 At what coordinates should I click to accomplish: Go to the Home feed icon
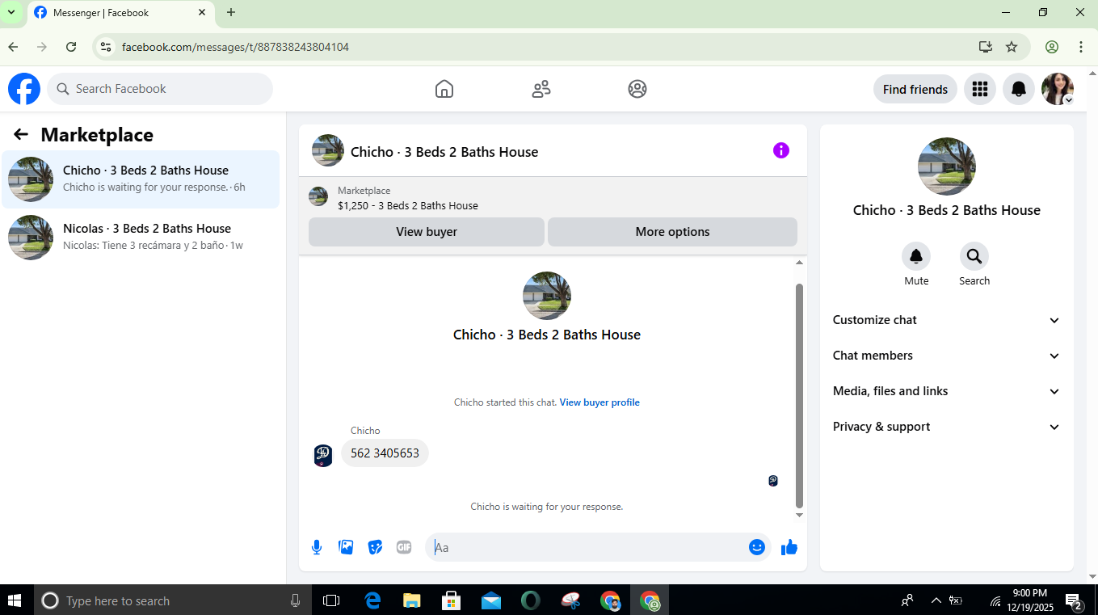(x=444, y=89)
